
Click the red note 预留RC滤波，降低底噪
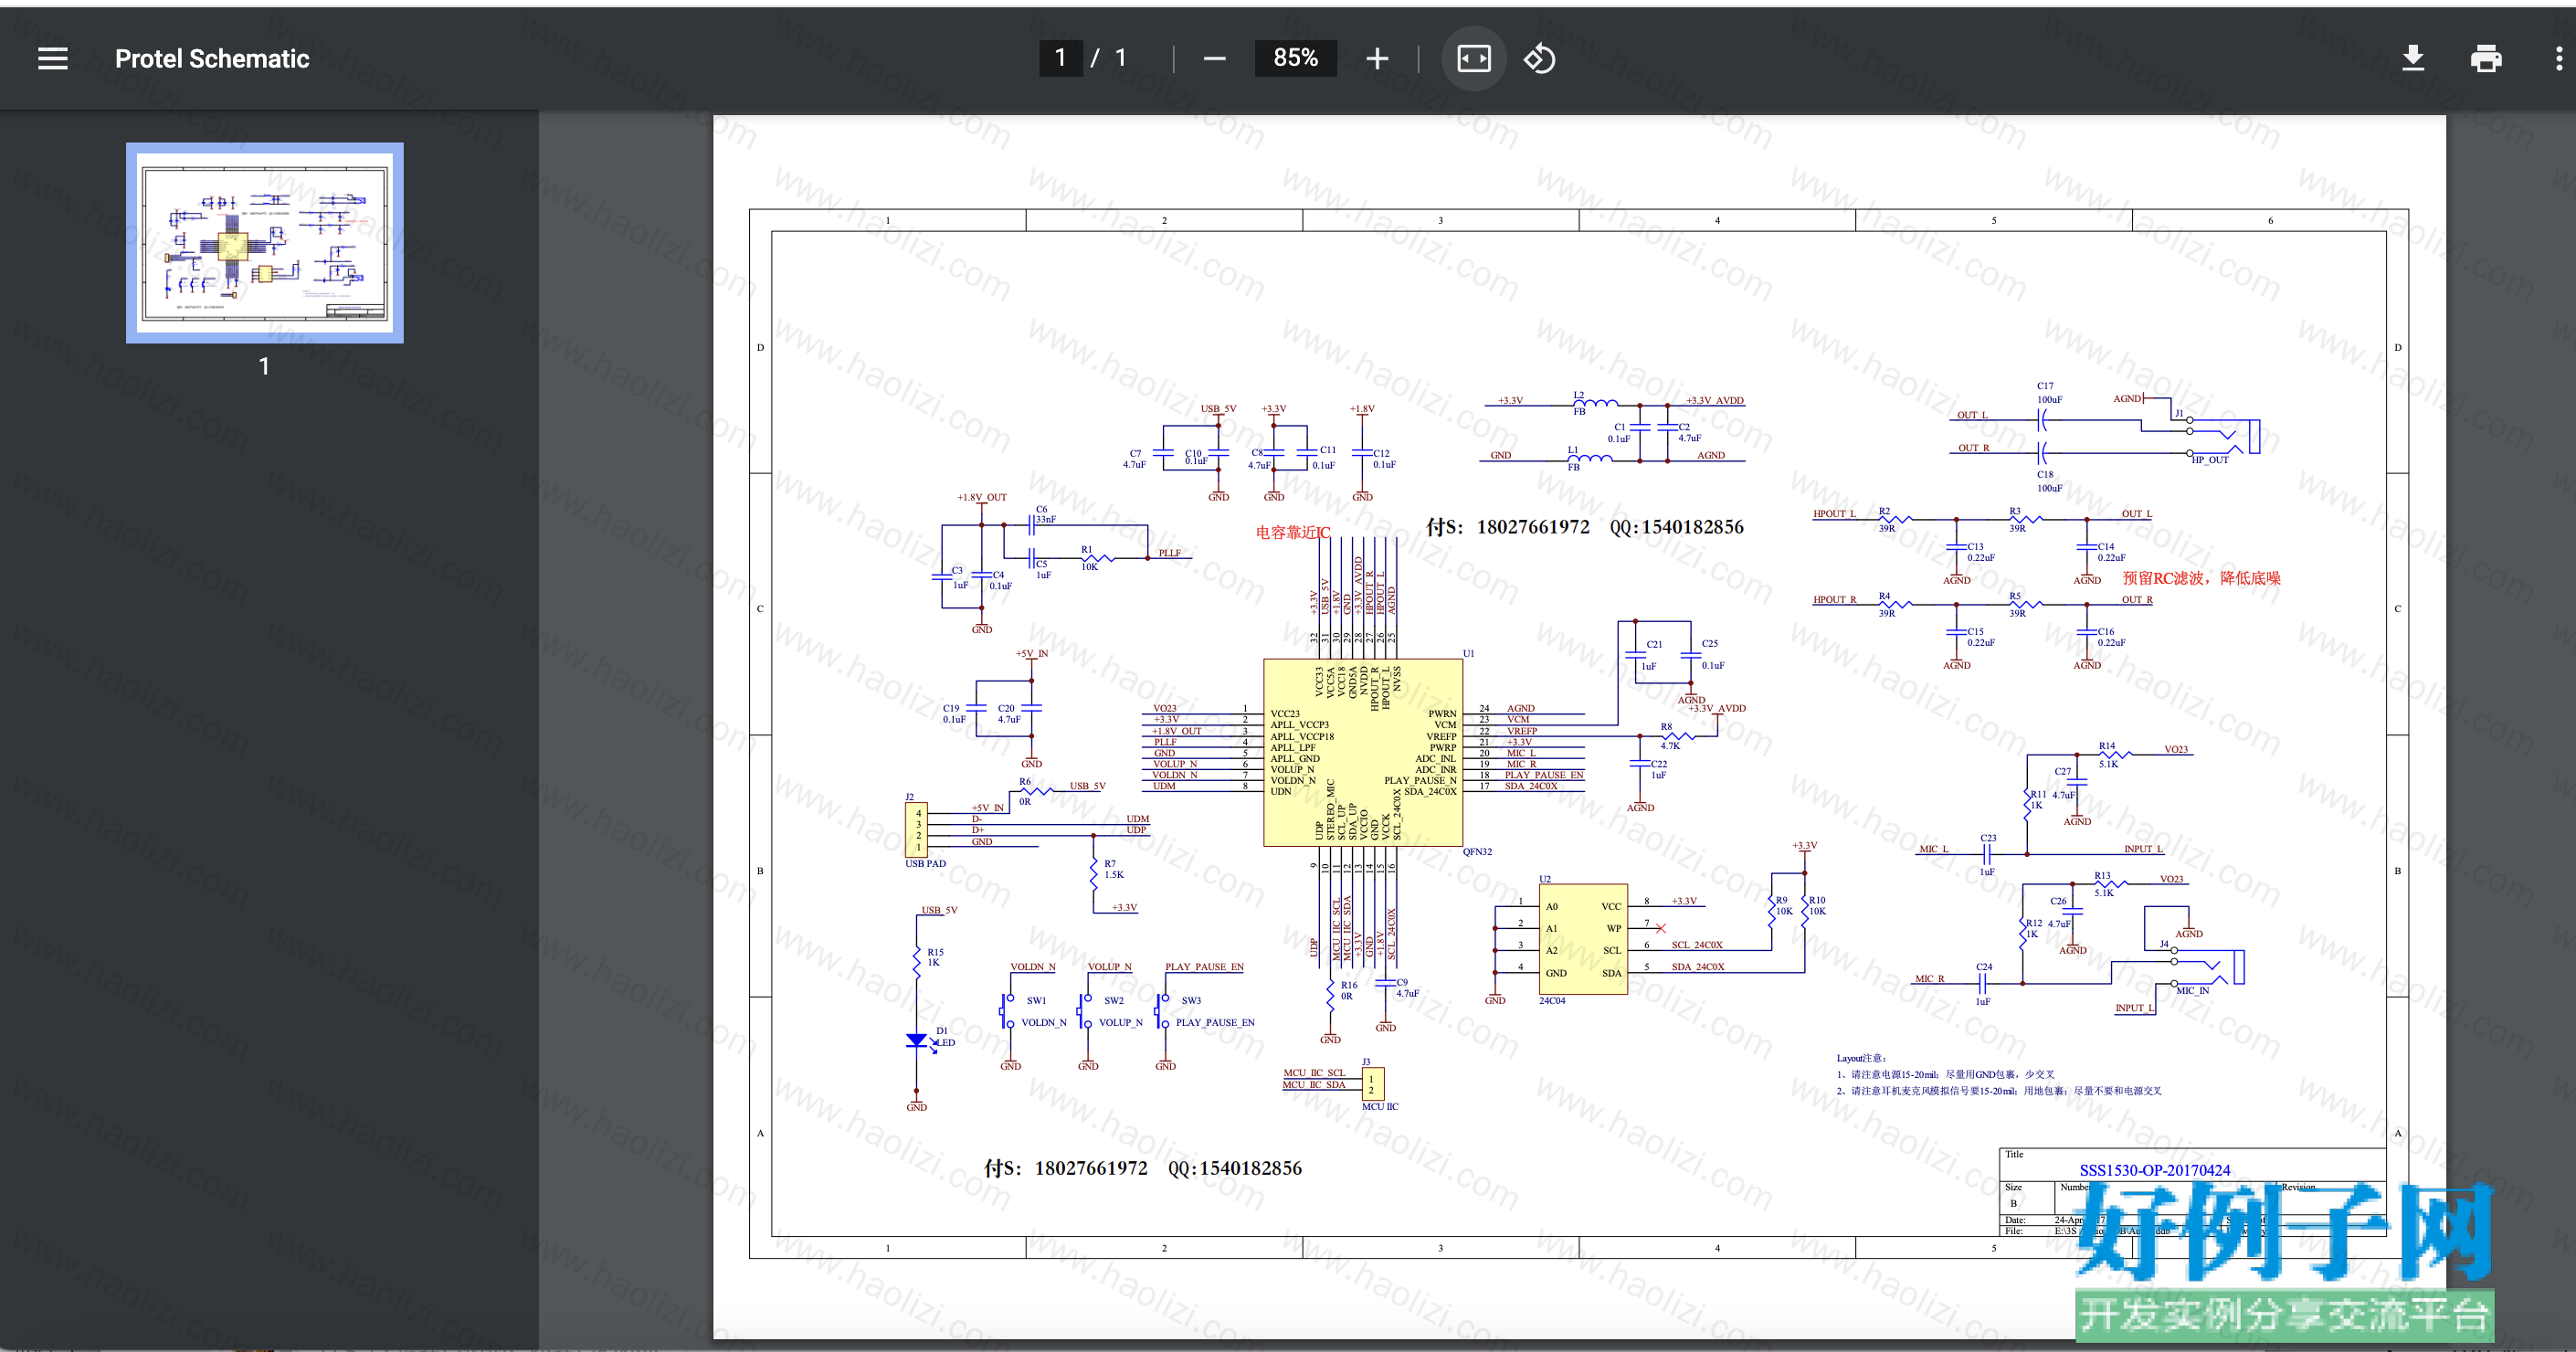[2201, 578]
